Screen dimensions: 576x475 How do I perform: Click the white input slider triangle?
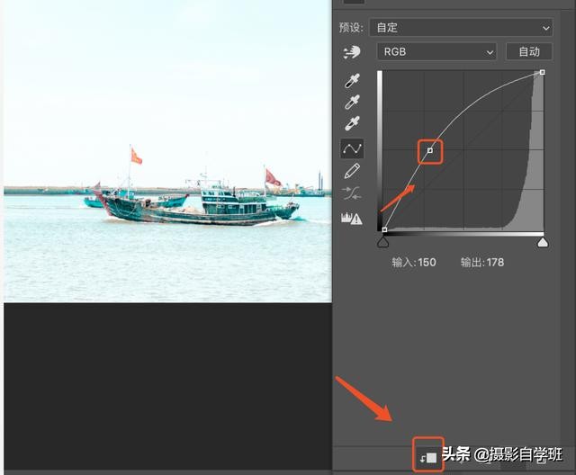(x=543, y=242)
